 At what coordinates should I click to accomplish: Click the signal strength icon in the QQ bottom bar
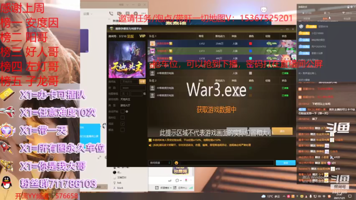(191, 188)
